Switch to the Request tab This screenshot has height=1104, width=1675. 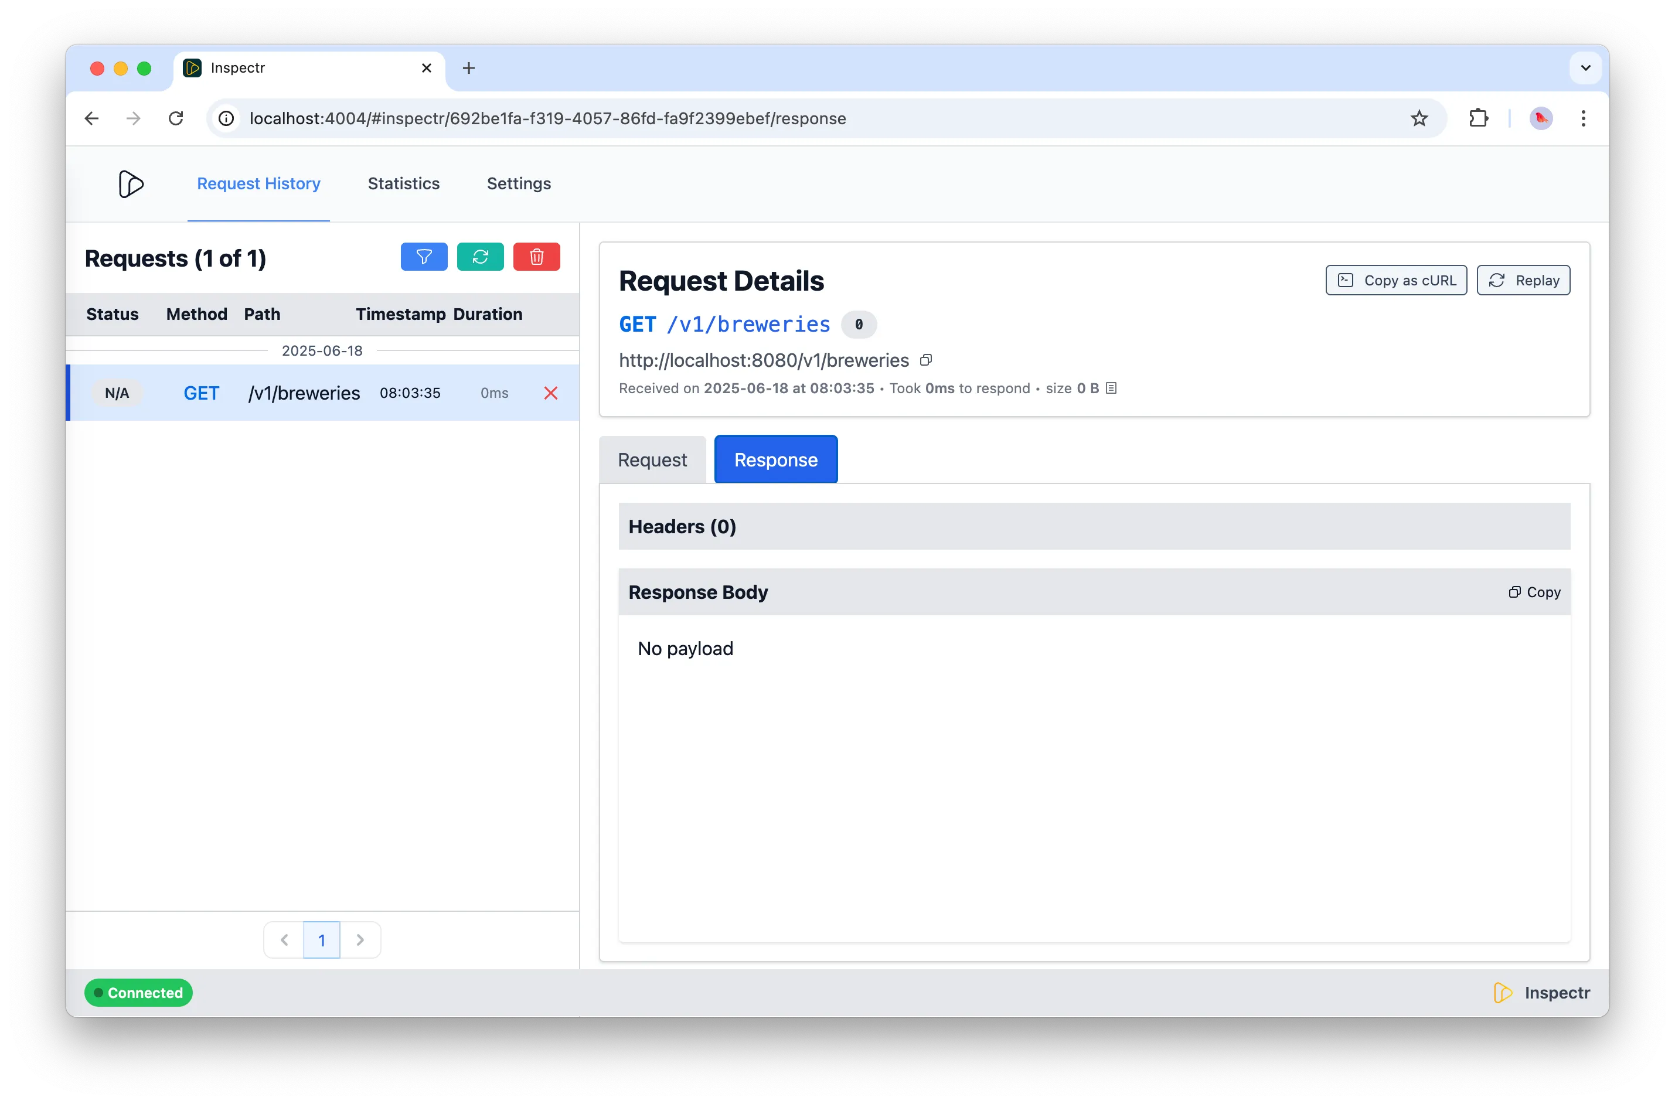pos(652,460)
